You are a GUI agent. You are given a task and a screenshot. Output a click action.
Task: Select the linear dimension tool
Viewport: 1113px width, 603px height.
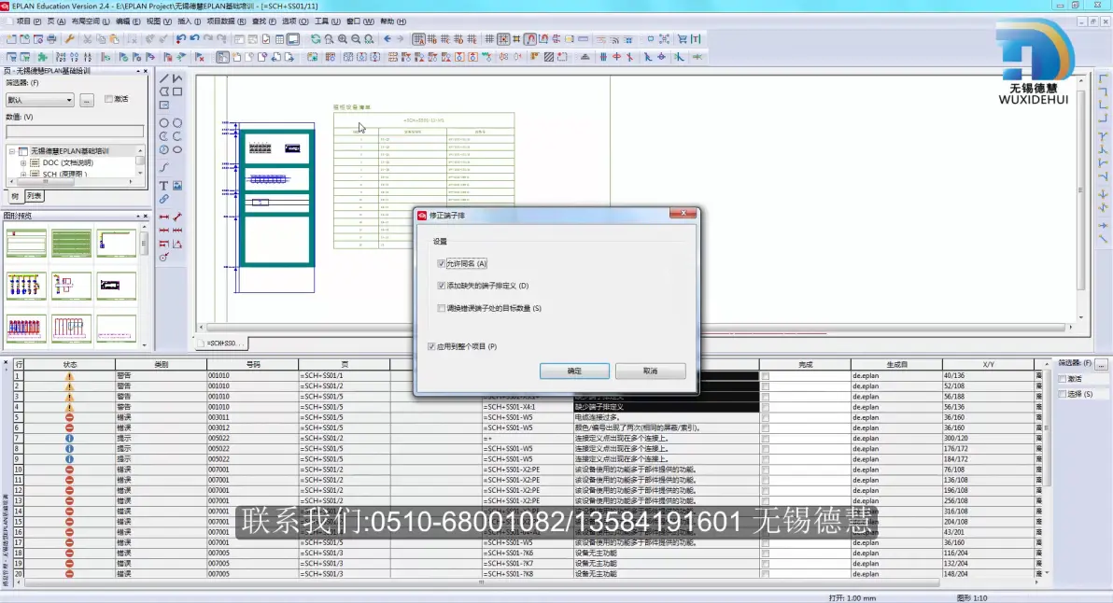[164, 217]
